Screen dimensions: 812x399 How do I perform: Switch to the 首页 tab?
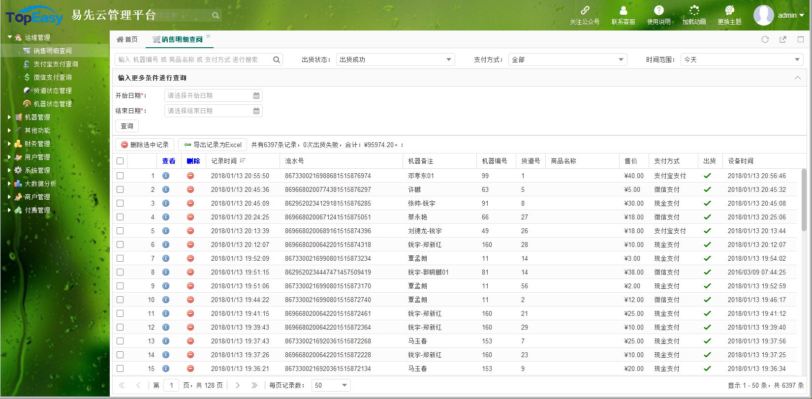pyautogui.click(x=127, y=39)
